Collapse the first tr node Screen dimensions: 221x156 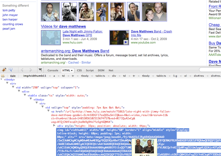pyautogui.click(x=7, y=83)
